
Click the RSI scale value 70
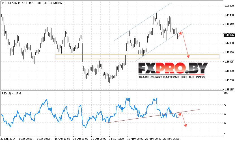click(x=225, y=105)
